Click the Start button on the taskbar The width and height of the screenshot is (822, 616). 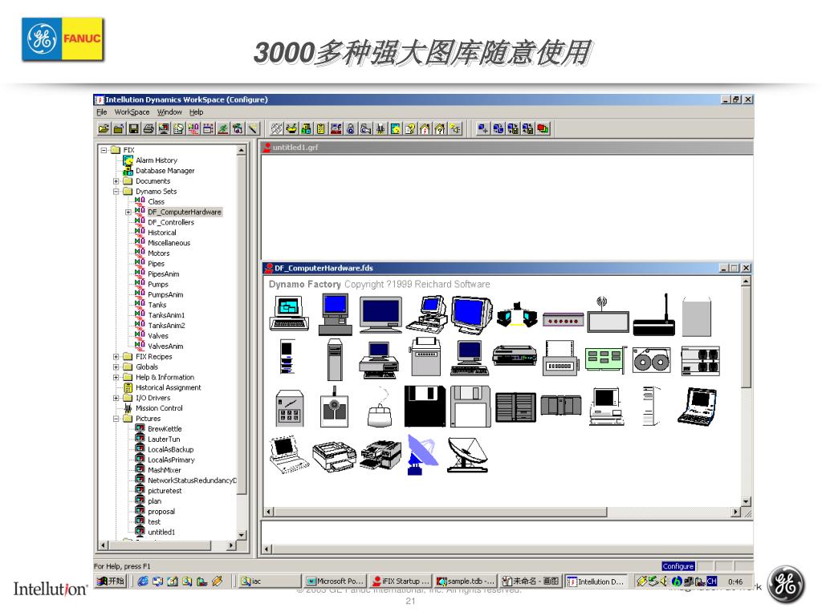point(111,581)
